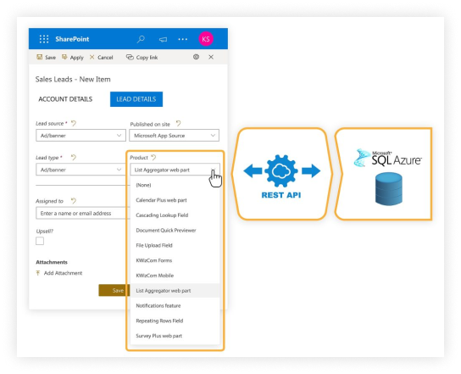Select KWizCom Forms option
461x374 pixels.
click(x=175, y=260)
